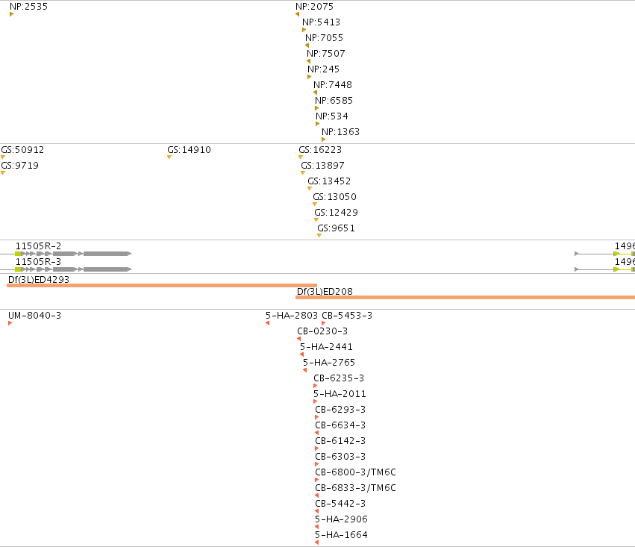Click the arrow marker under NP:2075
Image resolution: width=635 pixels, height=547 pixels.
[x=297, y=14]
